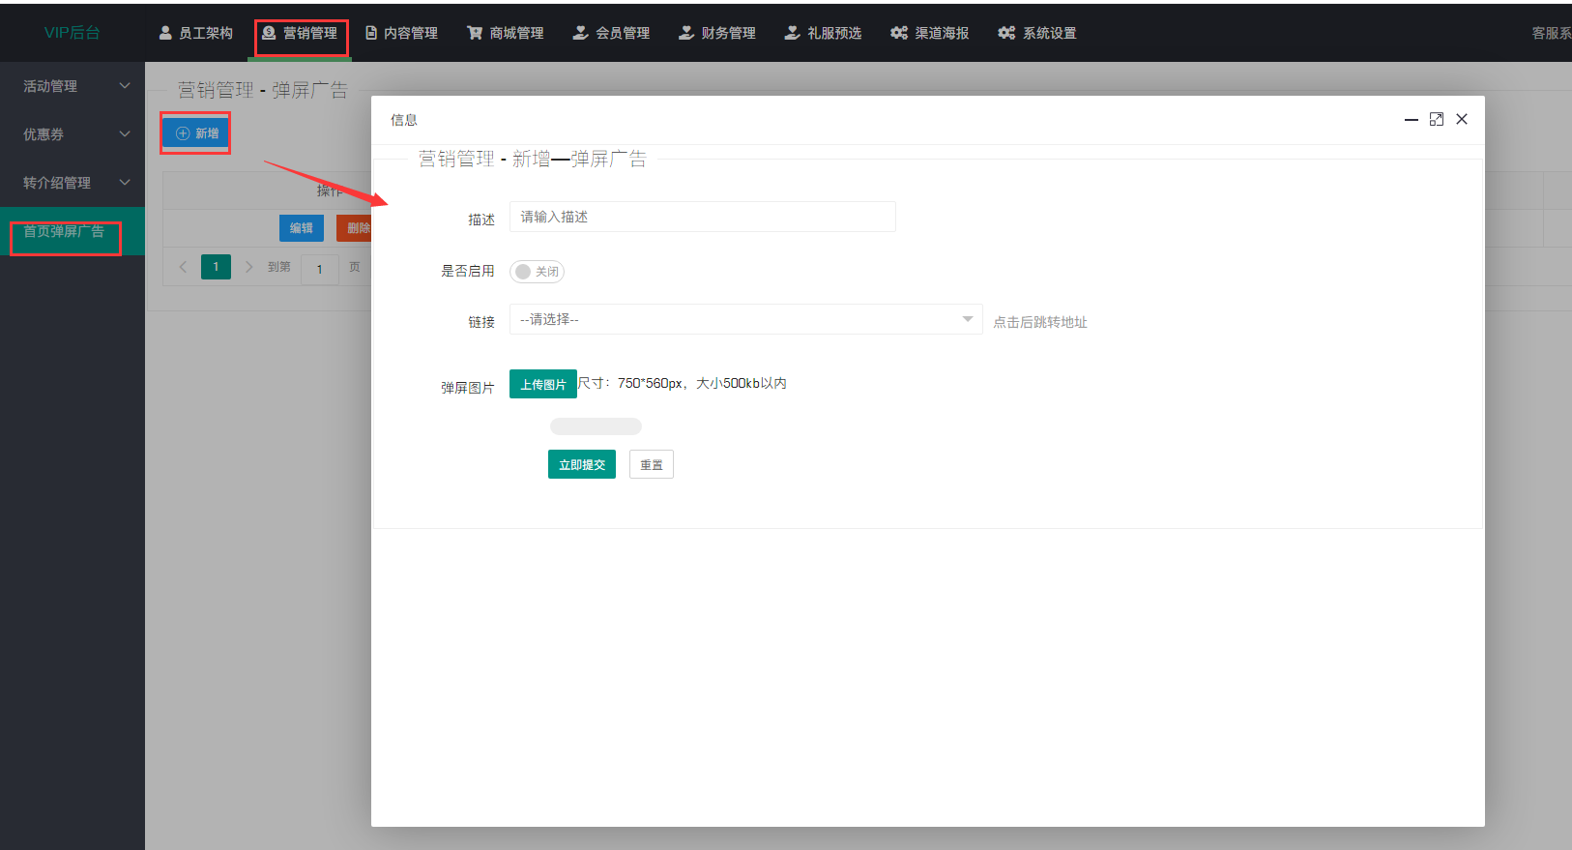Click the 财务管理 icon in navbar

[x=686, y=33]
